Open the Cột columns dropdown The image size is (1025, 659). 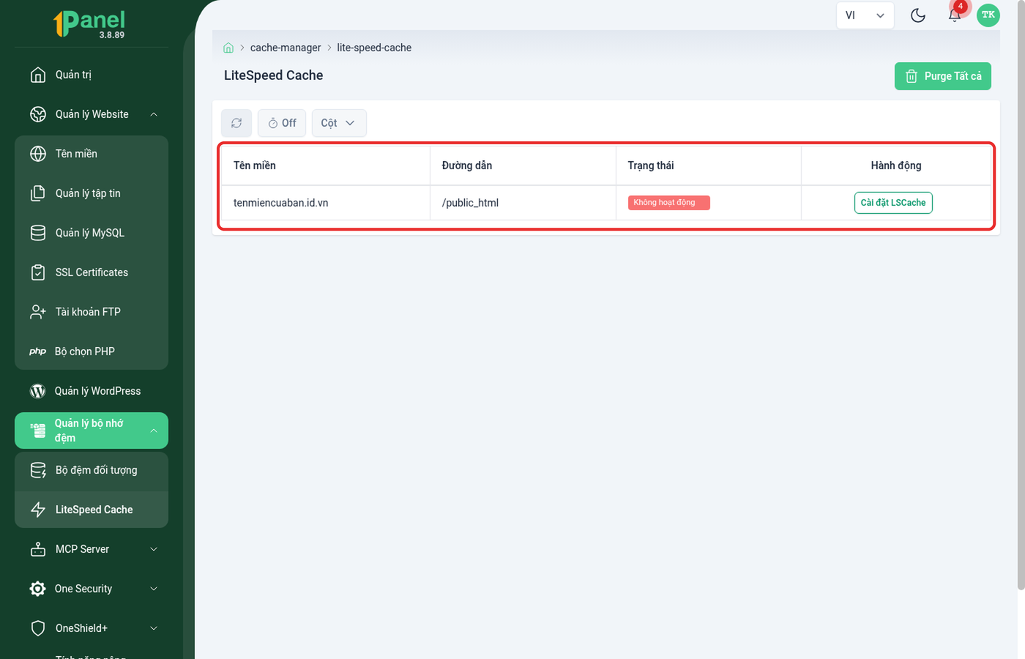(x=339, y=123)
